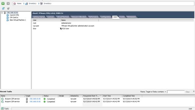Image resolution: width=195 pixels, height=110 pixels.
Task: Click the Home house icon in breadcrumb
Action: (x=15, y=4)
